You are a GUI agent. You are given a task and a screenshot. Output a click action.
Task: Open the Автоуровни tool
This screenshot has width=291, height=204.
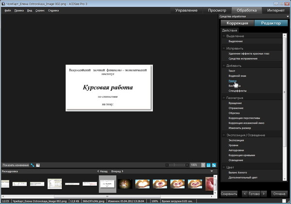point(236,150)
